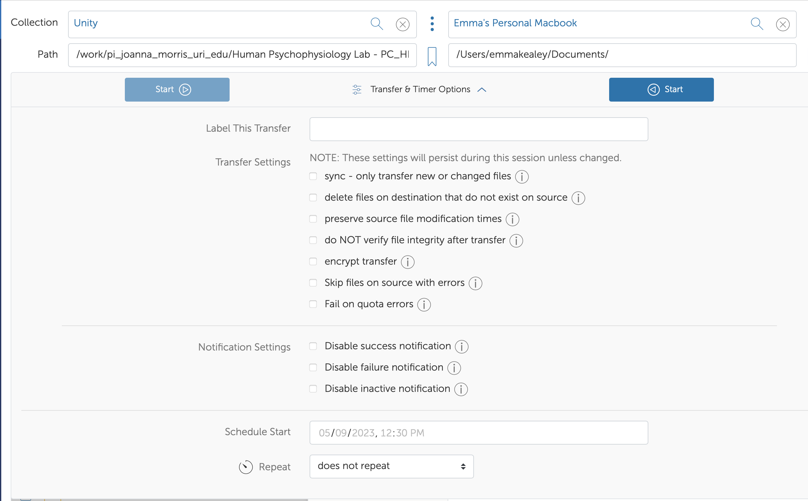Search collections in Emma's Personal Macbook field
808x501 pixels.
point(757,24)
